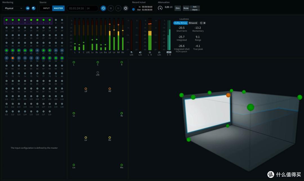Click the -4.1 True peak value
The width and height of the screenshot is (304, 181).
(x=198, y=46)
